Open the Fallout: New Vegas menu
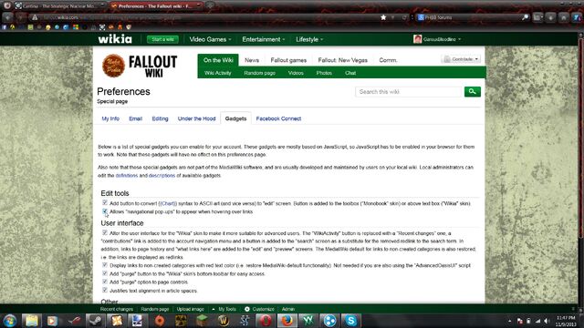This screenshot has width=584, height=328. point(343,60)
